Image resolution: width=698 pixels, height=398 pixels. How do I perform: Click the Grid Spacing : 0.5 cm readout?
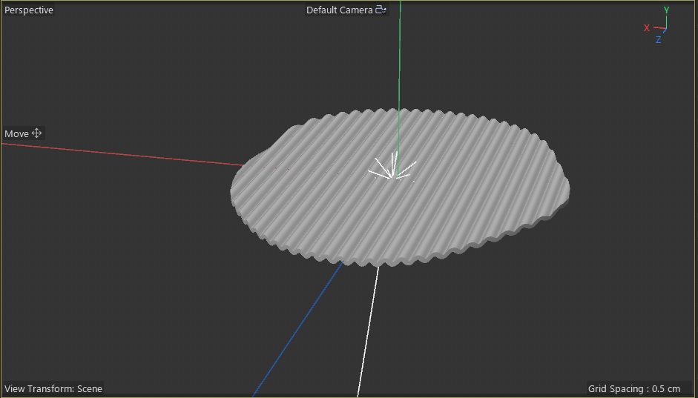click(634, 388)
